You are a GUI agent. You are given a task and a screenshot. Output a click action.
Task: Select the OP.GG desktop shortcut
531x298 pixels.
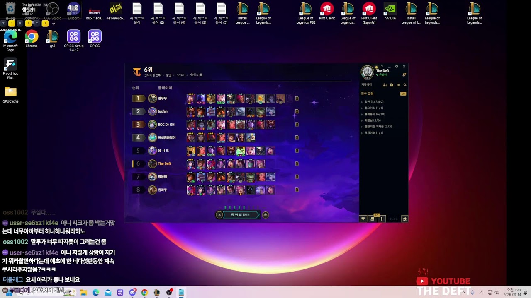tap(95, 39)
